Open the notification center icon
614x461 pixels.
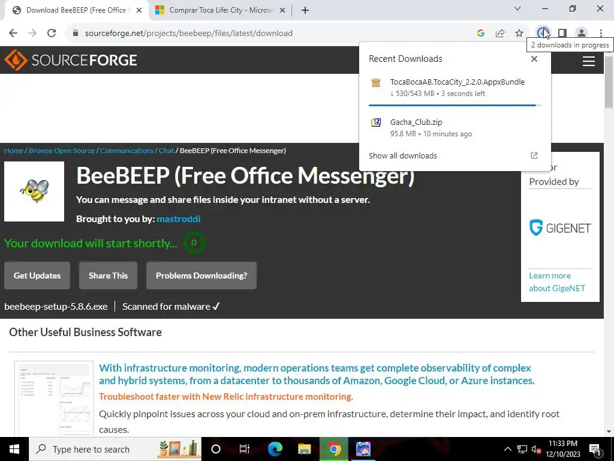(x=594, y=449)
